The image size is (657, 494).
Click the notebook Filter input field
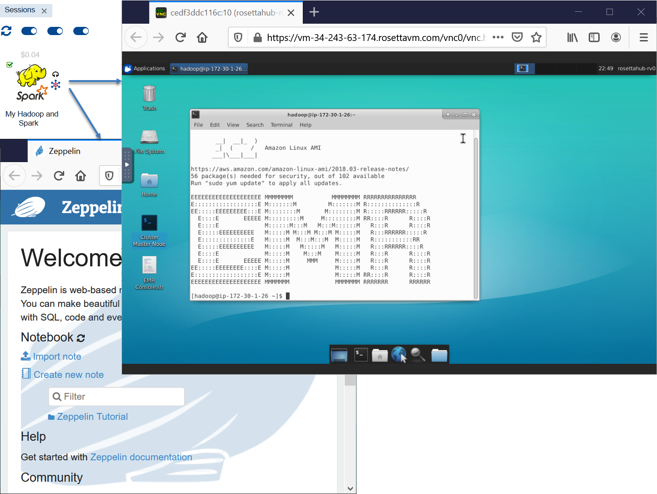tap(117, 397)
